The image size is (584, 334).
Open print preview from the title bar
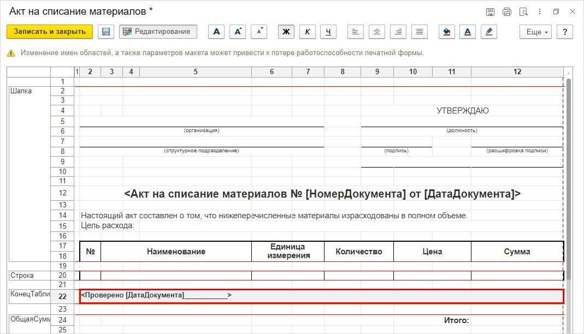pos(523,12)
